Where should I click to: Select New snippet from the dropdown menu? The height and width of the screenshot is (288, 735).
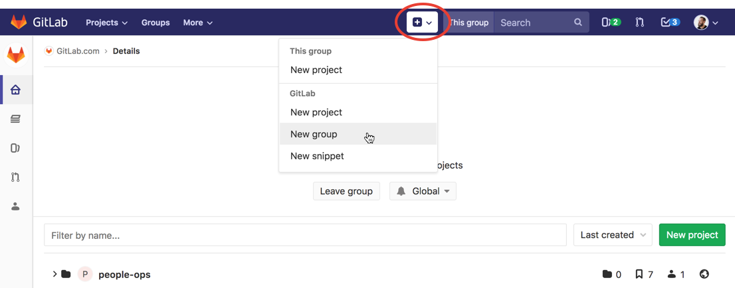click(x=317, y=156)
